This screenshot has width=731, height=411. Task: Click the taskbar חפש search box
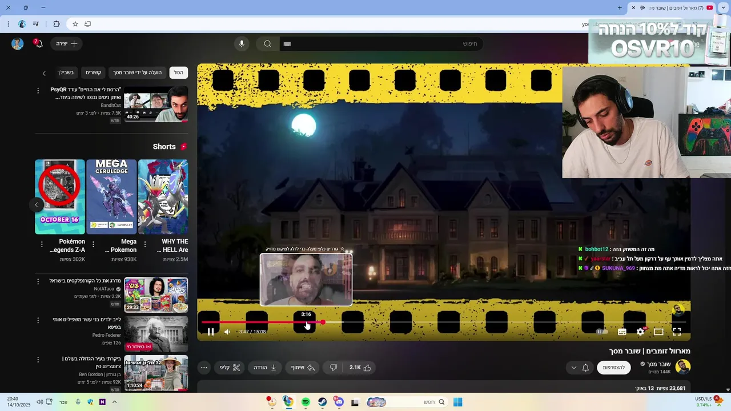point(406,402)
